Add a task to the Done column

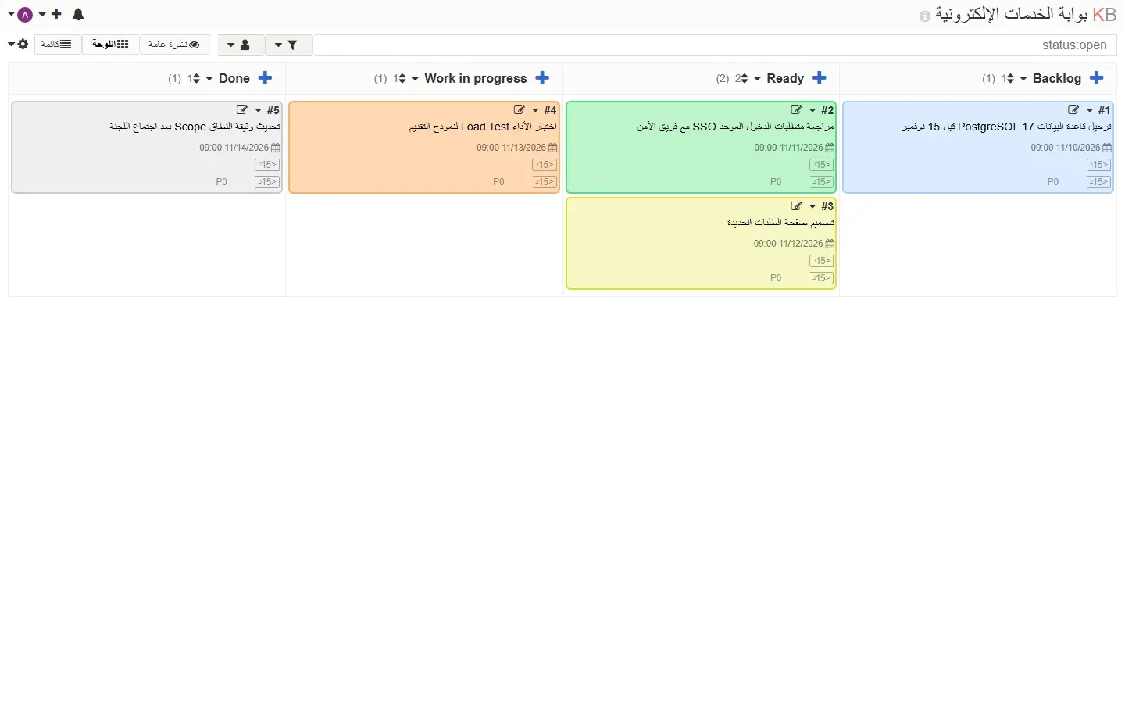pos(265,78)
